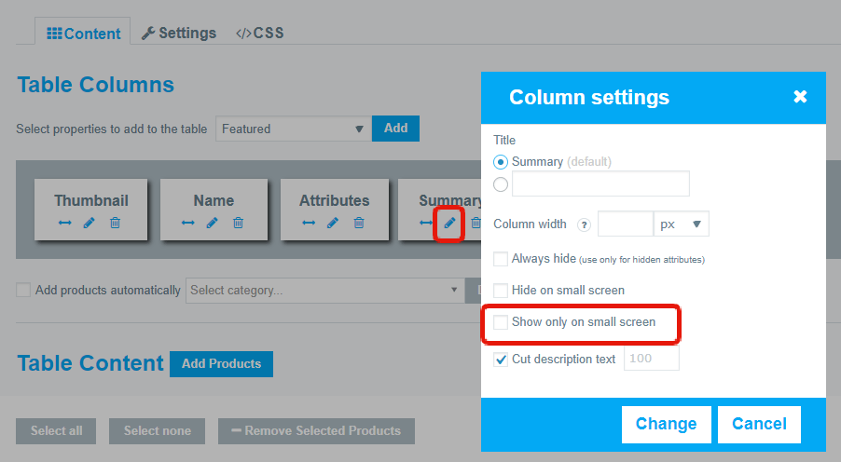Delete the Thumbnail column using trash icon
The width and height of the screenshot is (841, 462).
(115, 223)
